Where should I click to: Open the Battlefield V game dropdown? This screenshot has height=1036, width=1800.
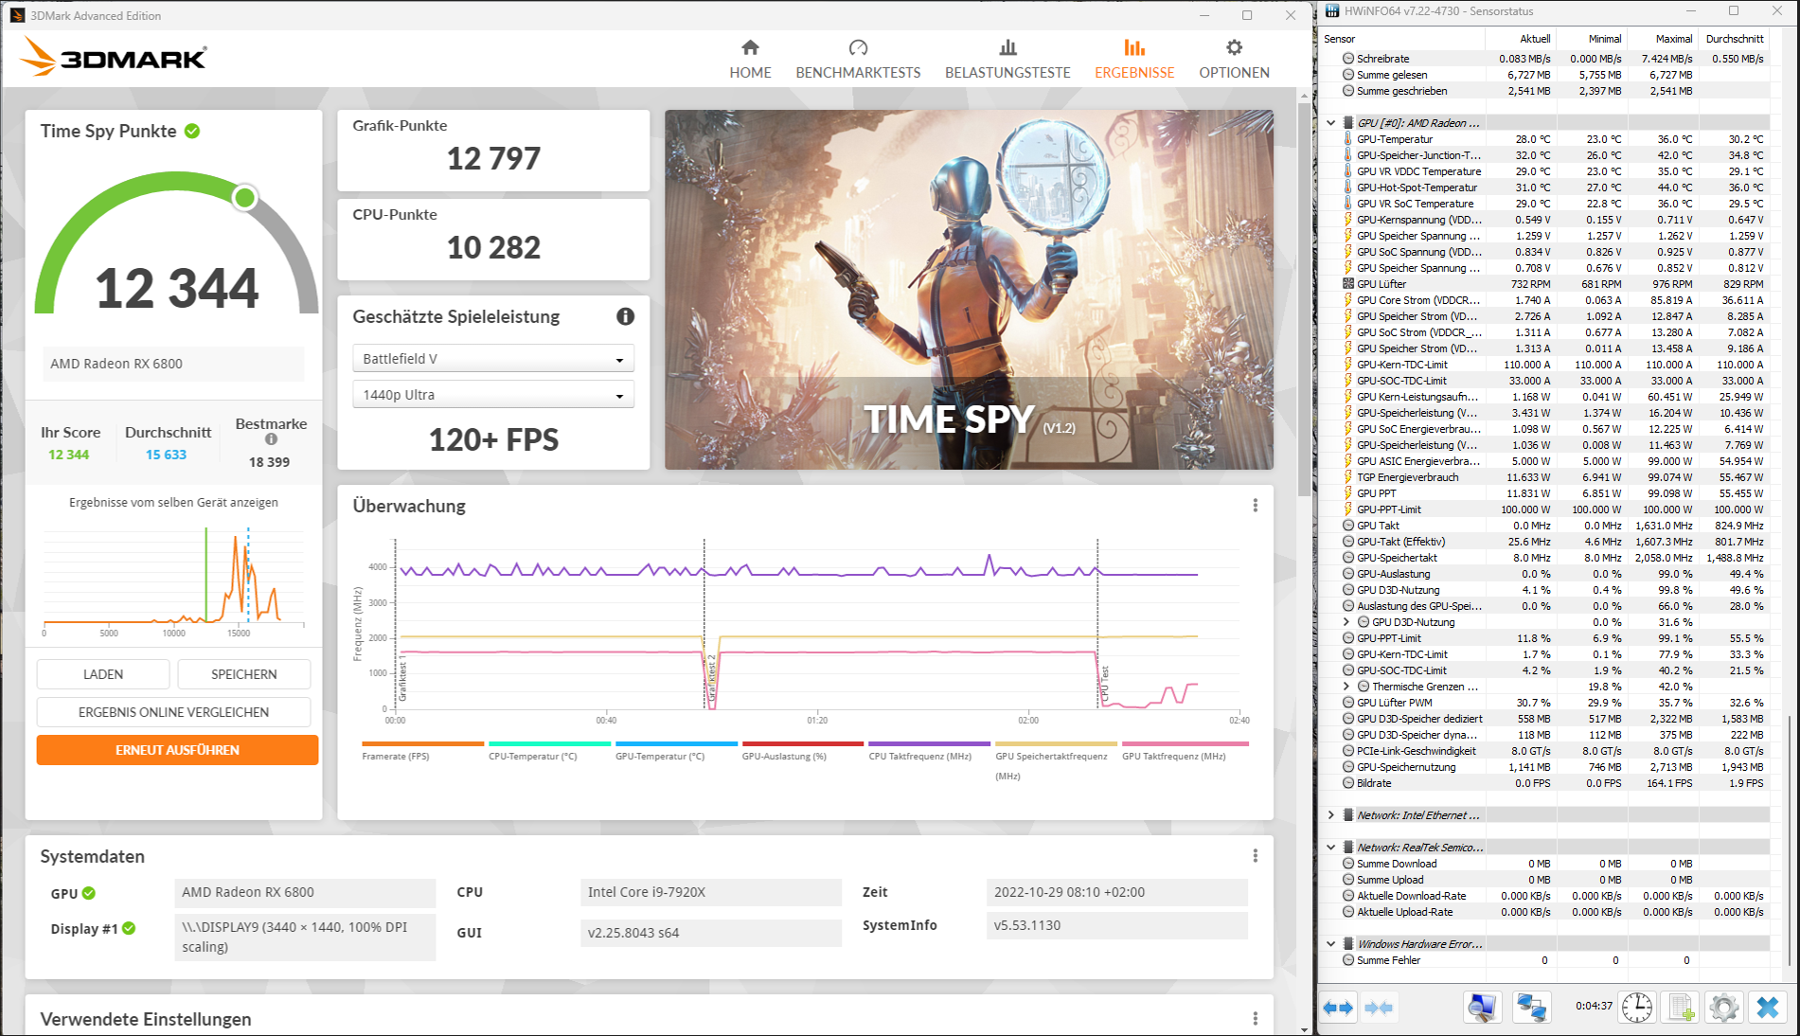[x=493, y=359]
